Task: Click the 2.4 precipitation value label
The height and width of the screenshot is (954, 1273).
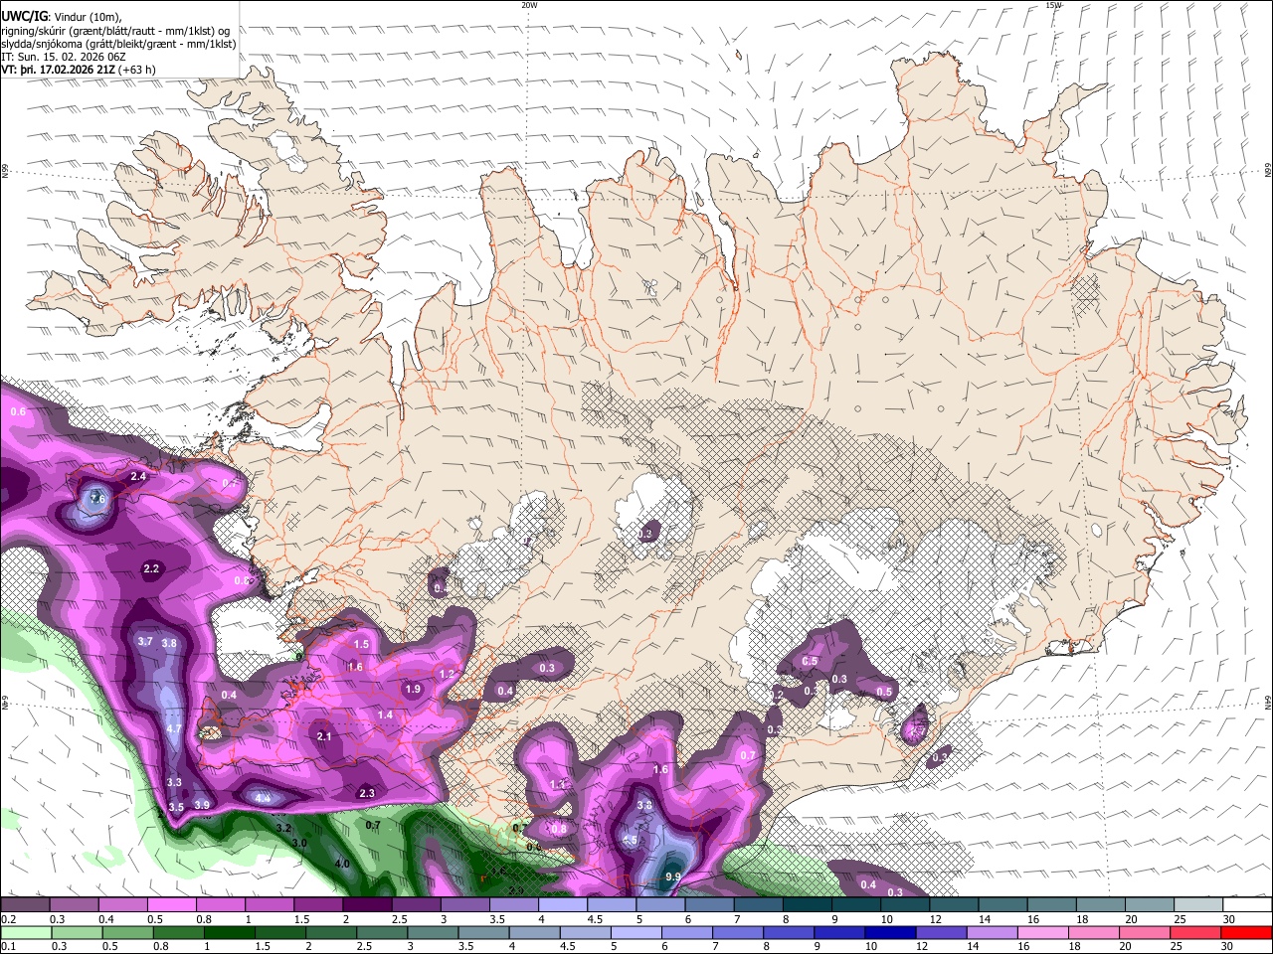Action: coord(138,477)
